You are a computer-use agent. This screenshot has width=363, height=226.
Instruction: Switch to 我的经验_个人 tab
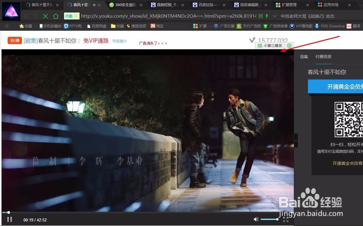(164, 5)
